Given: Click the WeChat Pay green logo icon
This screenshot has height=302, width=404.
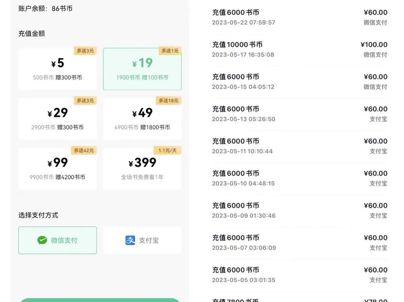Looking at the screenshot, I should (x=42, y=240).
